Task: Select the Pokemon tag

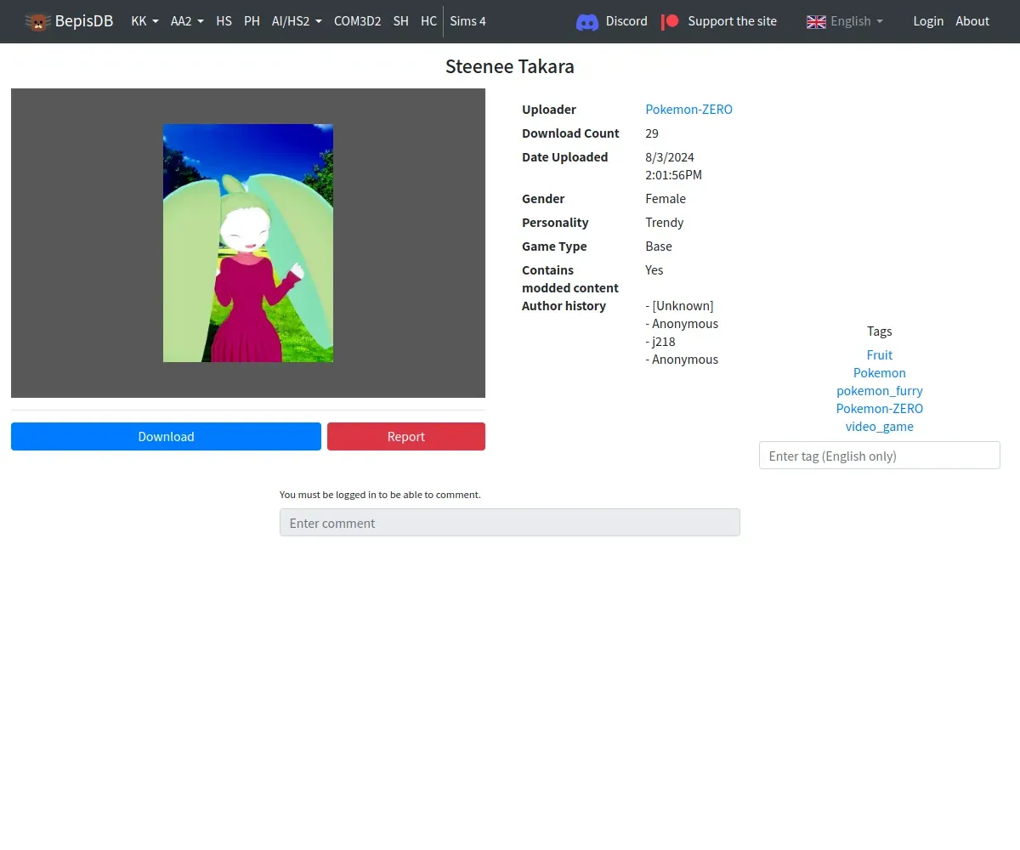Action: point(880,373)
